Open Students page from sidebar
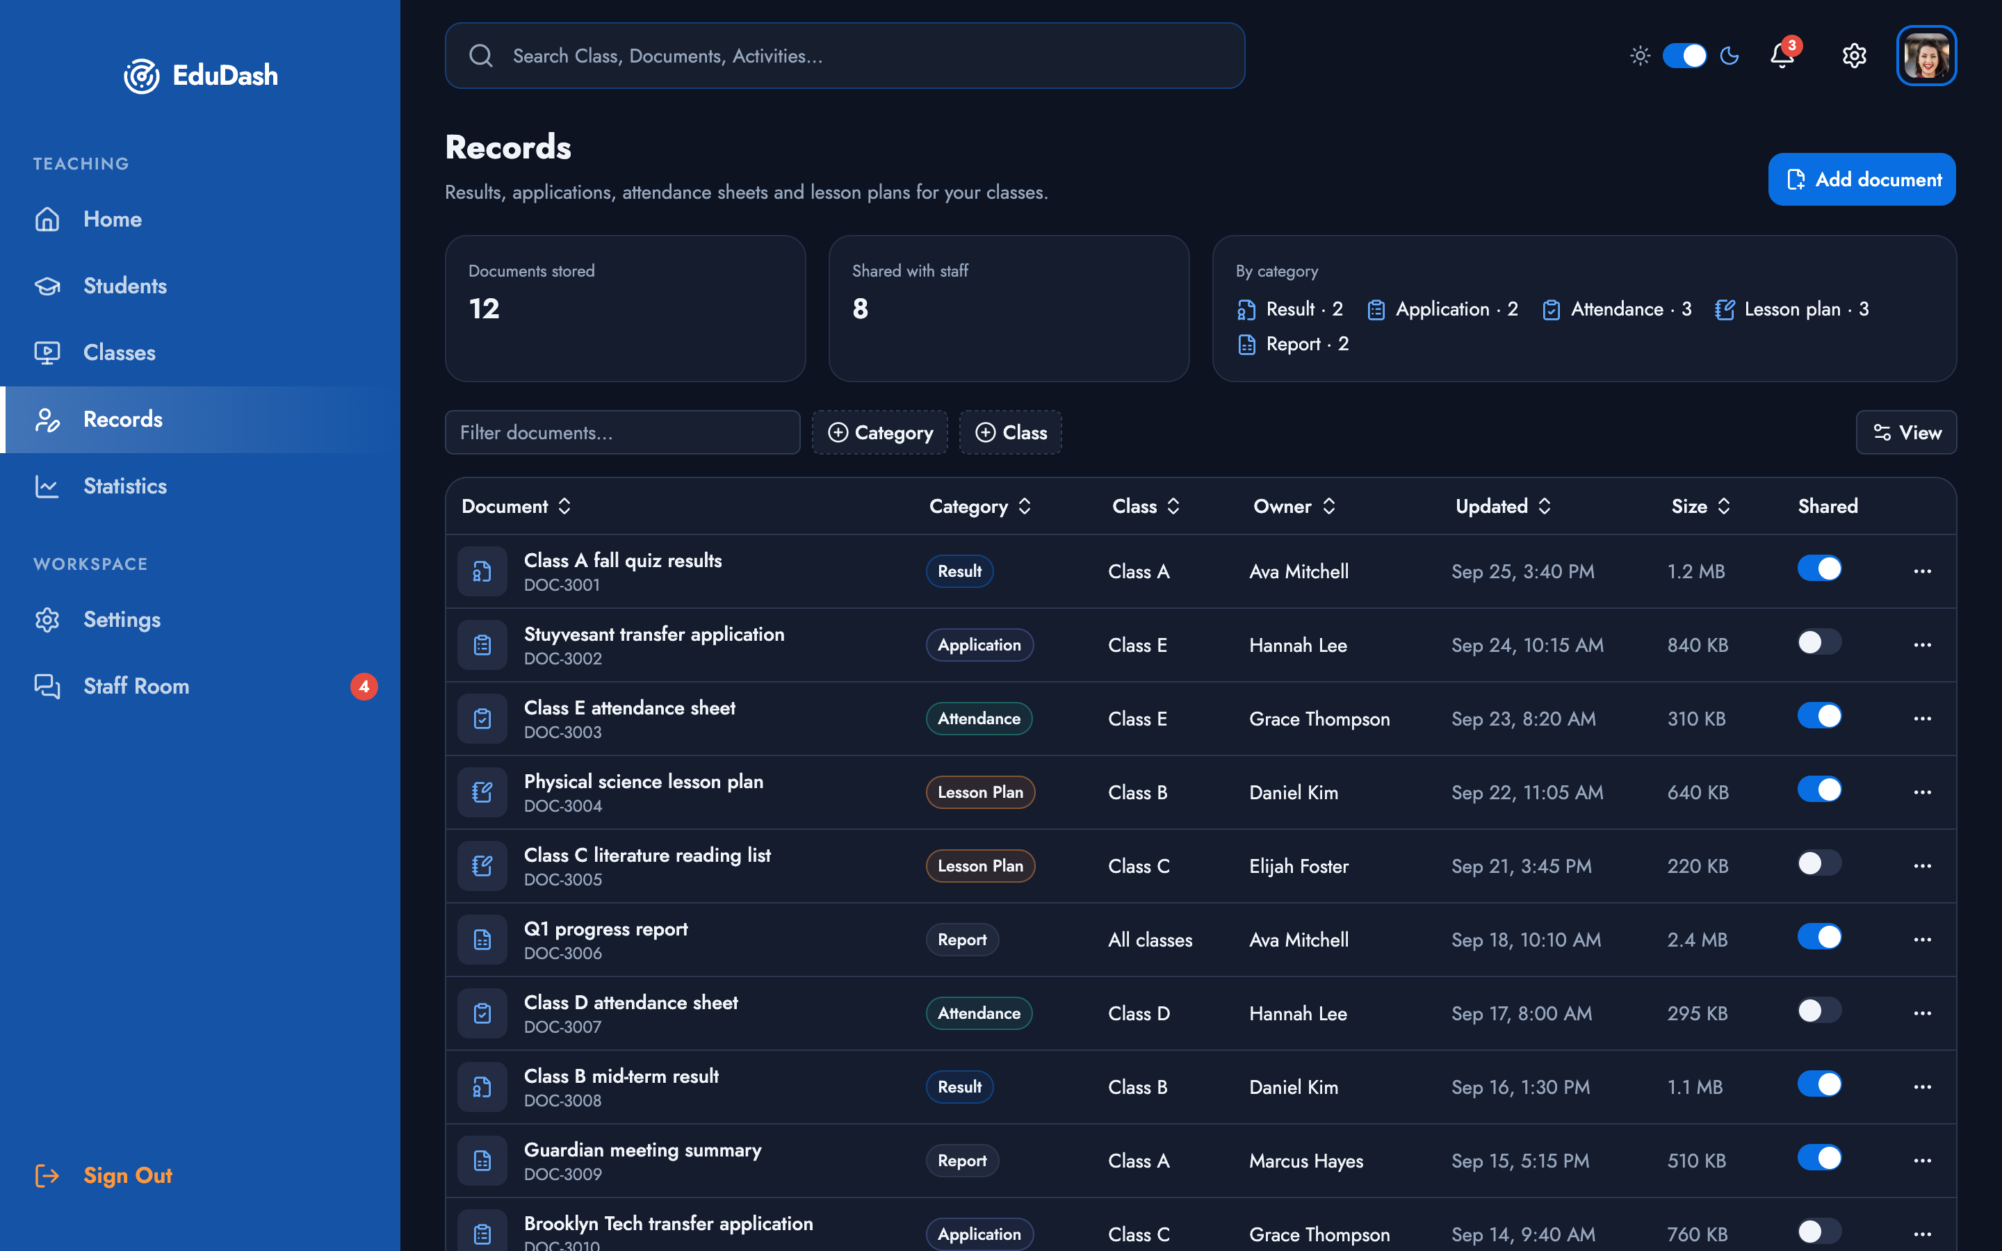This screenshot has width=2002, height=1251. click(x=200, y=286)
